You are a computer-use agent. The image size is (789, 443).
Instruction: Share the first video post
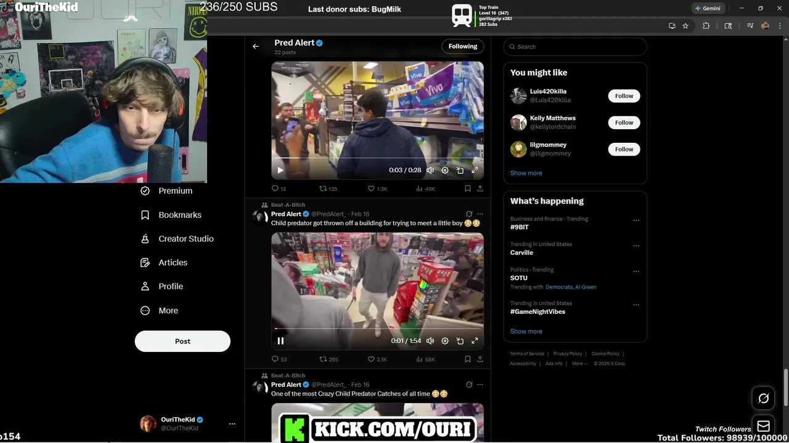(x=480, y=189)
